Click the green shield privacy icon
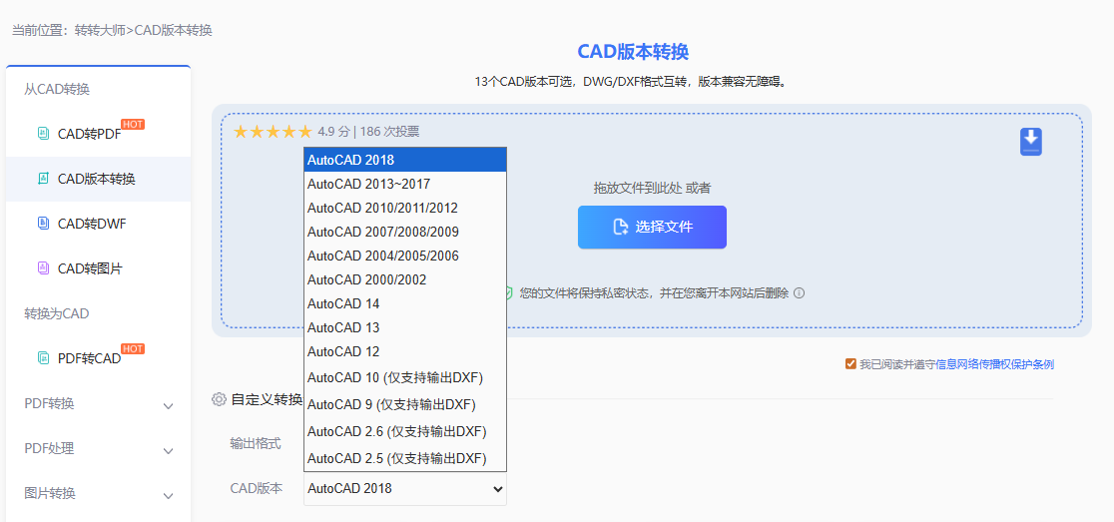This screenshot has width=1114, height=522. 509,292
